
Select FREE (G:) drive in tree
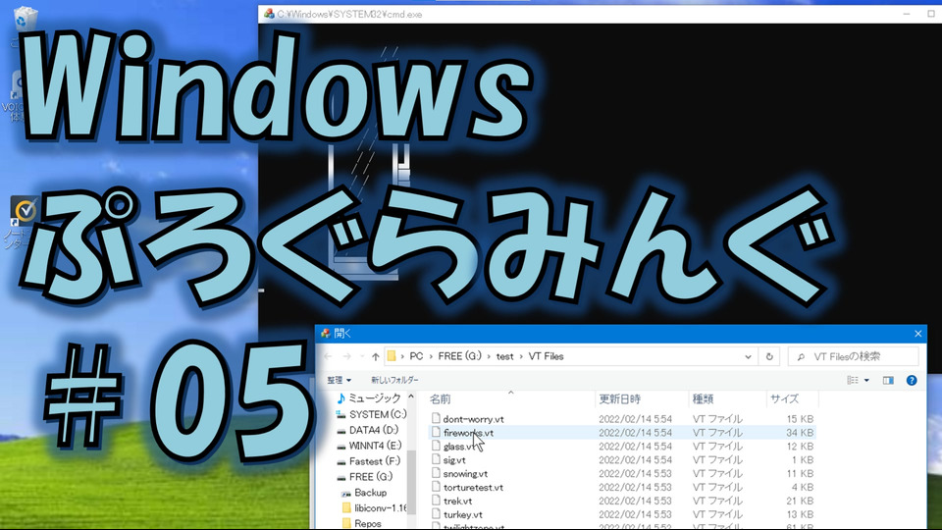[371, 477]
